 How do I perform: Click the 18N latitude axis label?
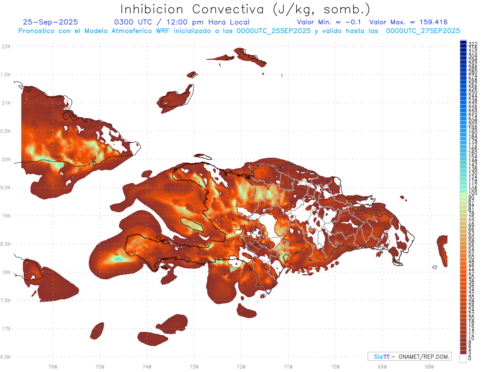6,272
